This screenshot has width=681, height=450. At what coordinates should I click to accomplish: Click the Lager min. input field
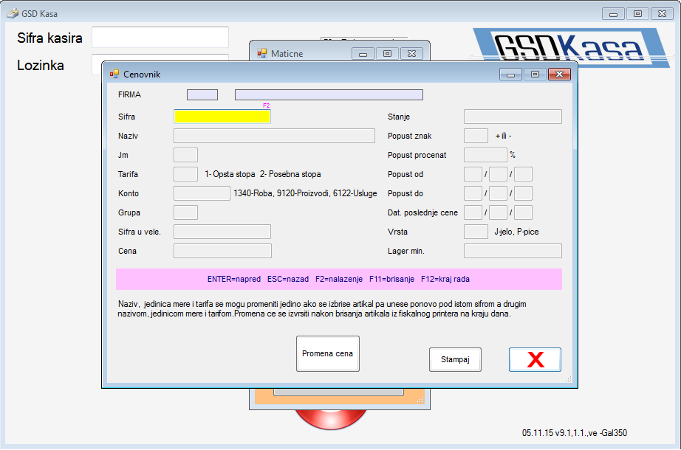[x=513, y=251]
